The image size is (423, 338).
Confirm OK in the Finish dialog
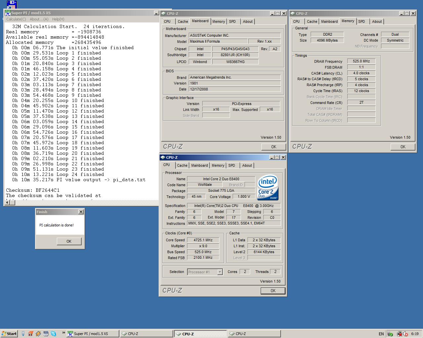tap(69, 241)
